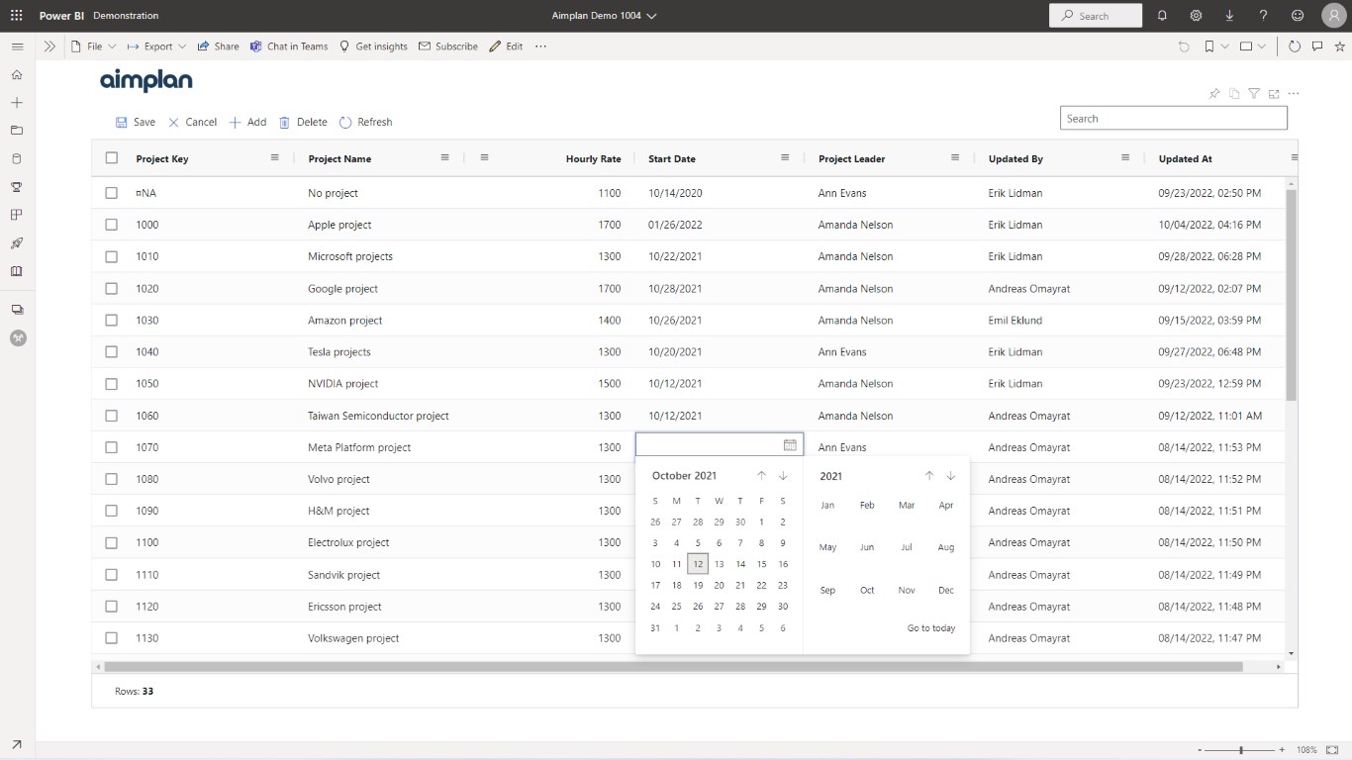1352x760 pixels.
Task: Open the user account avatar
Action: click(x=1333, y=16)
